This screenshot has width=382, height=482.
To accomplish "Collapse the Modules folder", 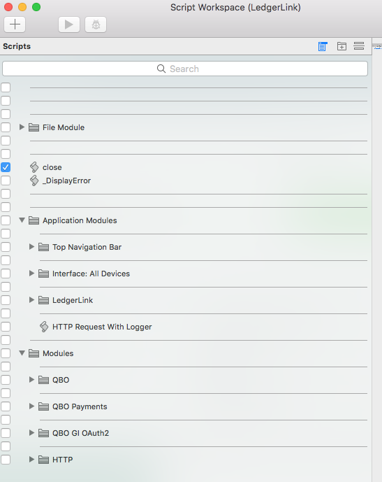I will [x=22, y=353].
